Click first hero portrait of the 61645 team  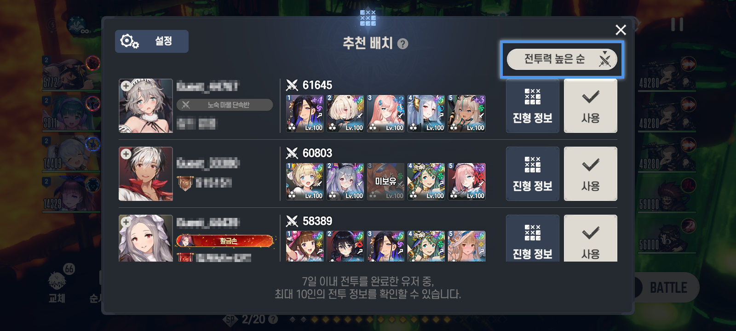click(x=305, y=113)
